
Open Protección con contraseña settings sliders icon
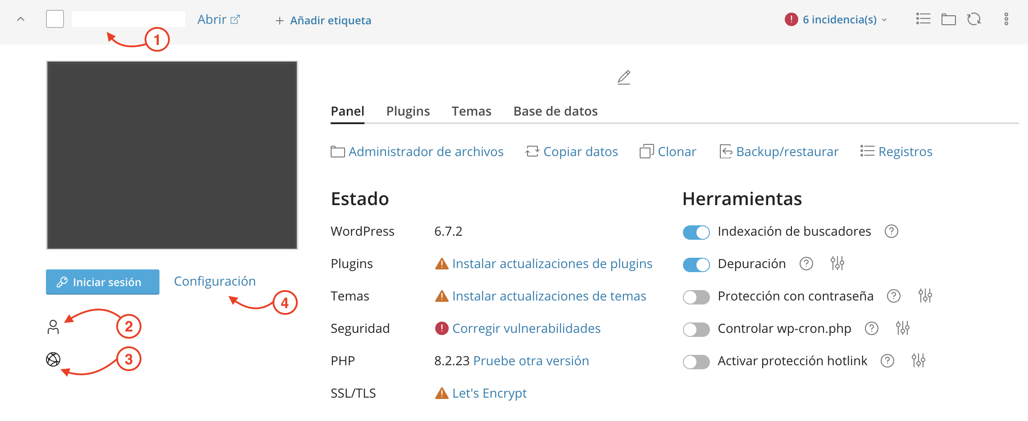click(x=925, y=296)
